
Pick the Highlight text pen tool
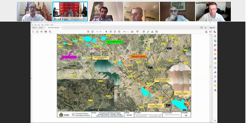click(x=148, y=31)
